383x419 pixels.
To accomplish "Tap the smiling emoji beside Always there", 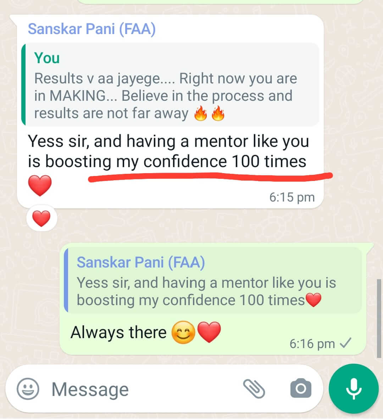I will click(183, 332).
